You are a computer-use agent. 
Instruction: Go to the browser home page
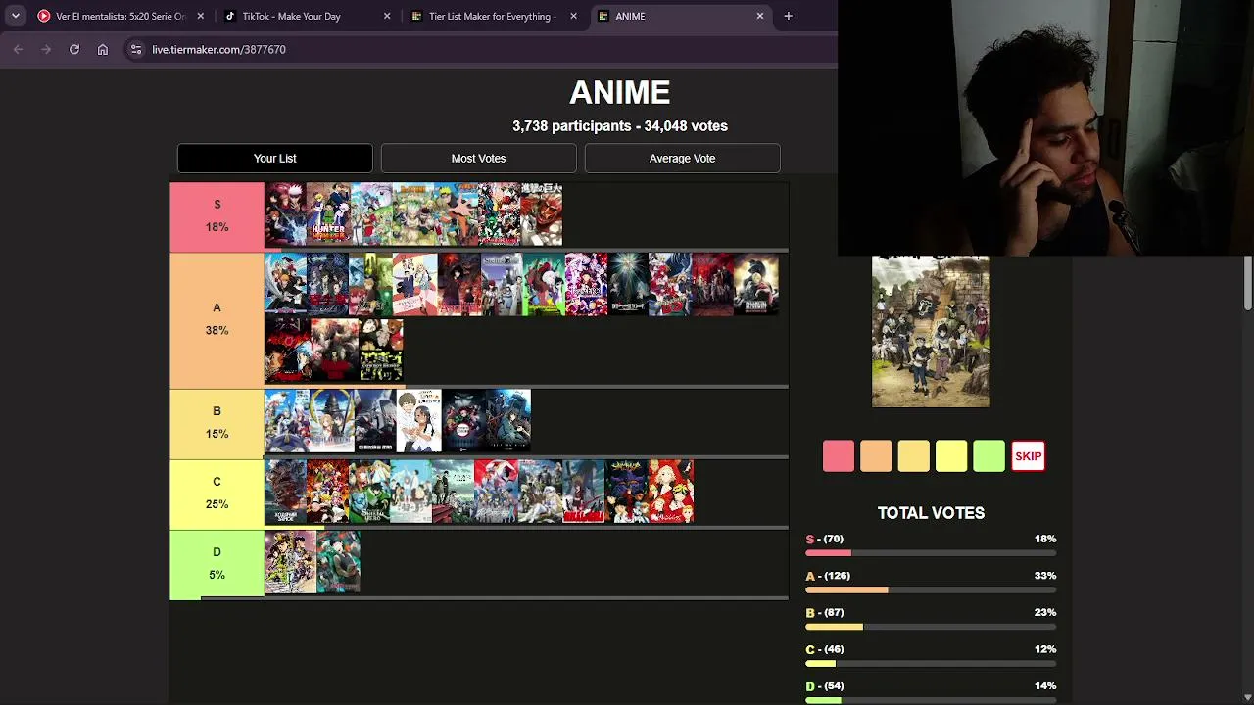coord(103,49)
